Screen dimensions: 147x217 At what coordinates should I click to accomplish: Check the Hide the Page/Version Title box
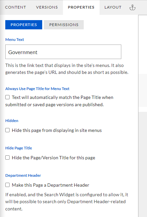8,158
